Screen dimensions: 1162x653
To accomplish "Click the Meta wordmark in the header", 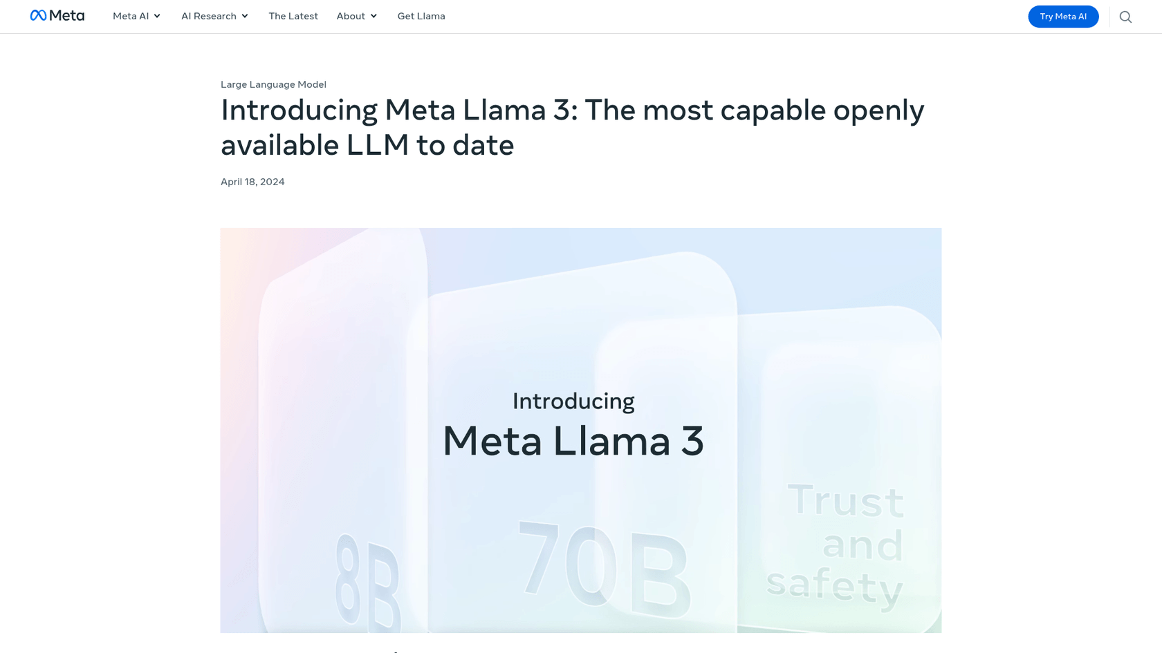I will (67, 15).
